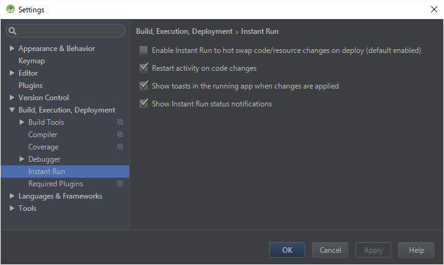Screen dimensions: 444x265
Task: Click the project-level icon beside Build Tools
Action: click(x=121, y=122)
